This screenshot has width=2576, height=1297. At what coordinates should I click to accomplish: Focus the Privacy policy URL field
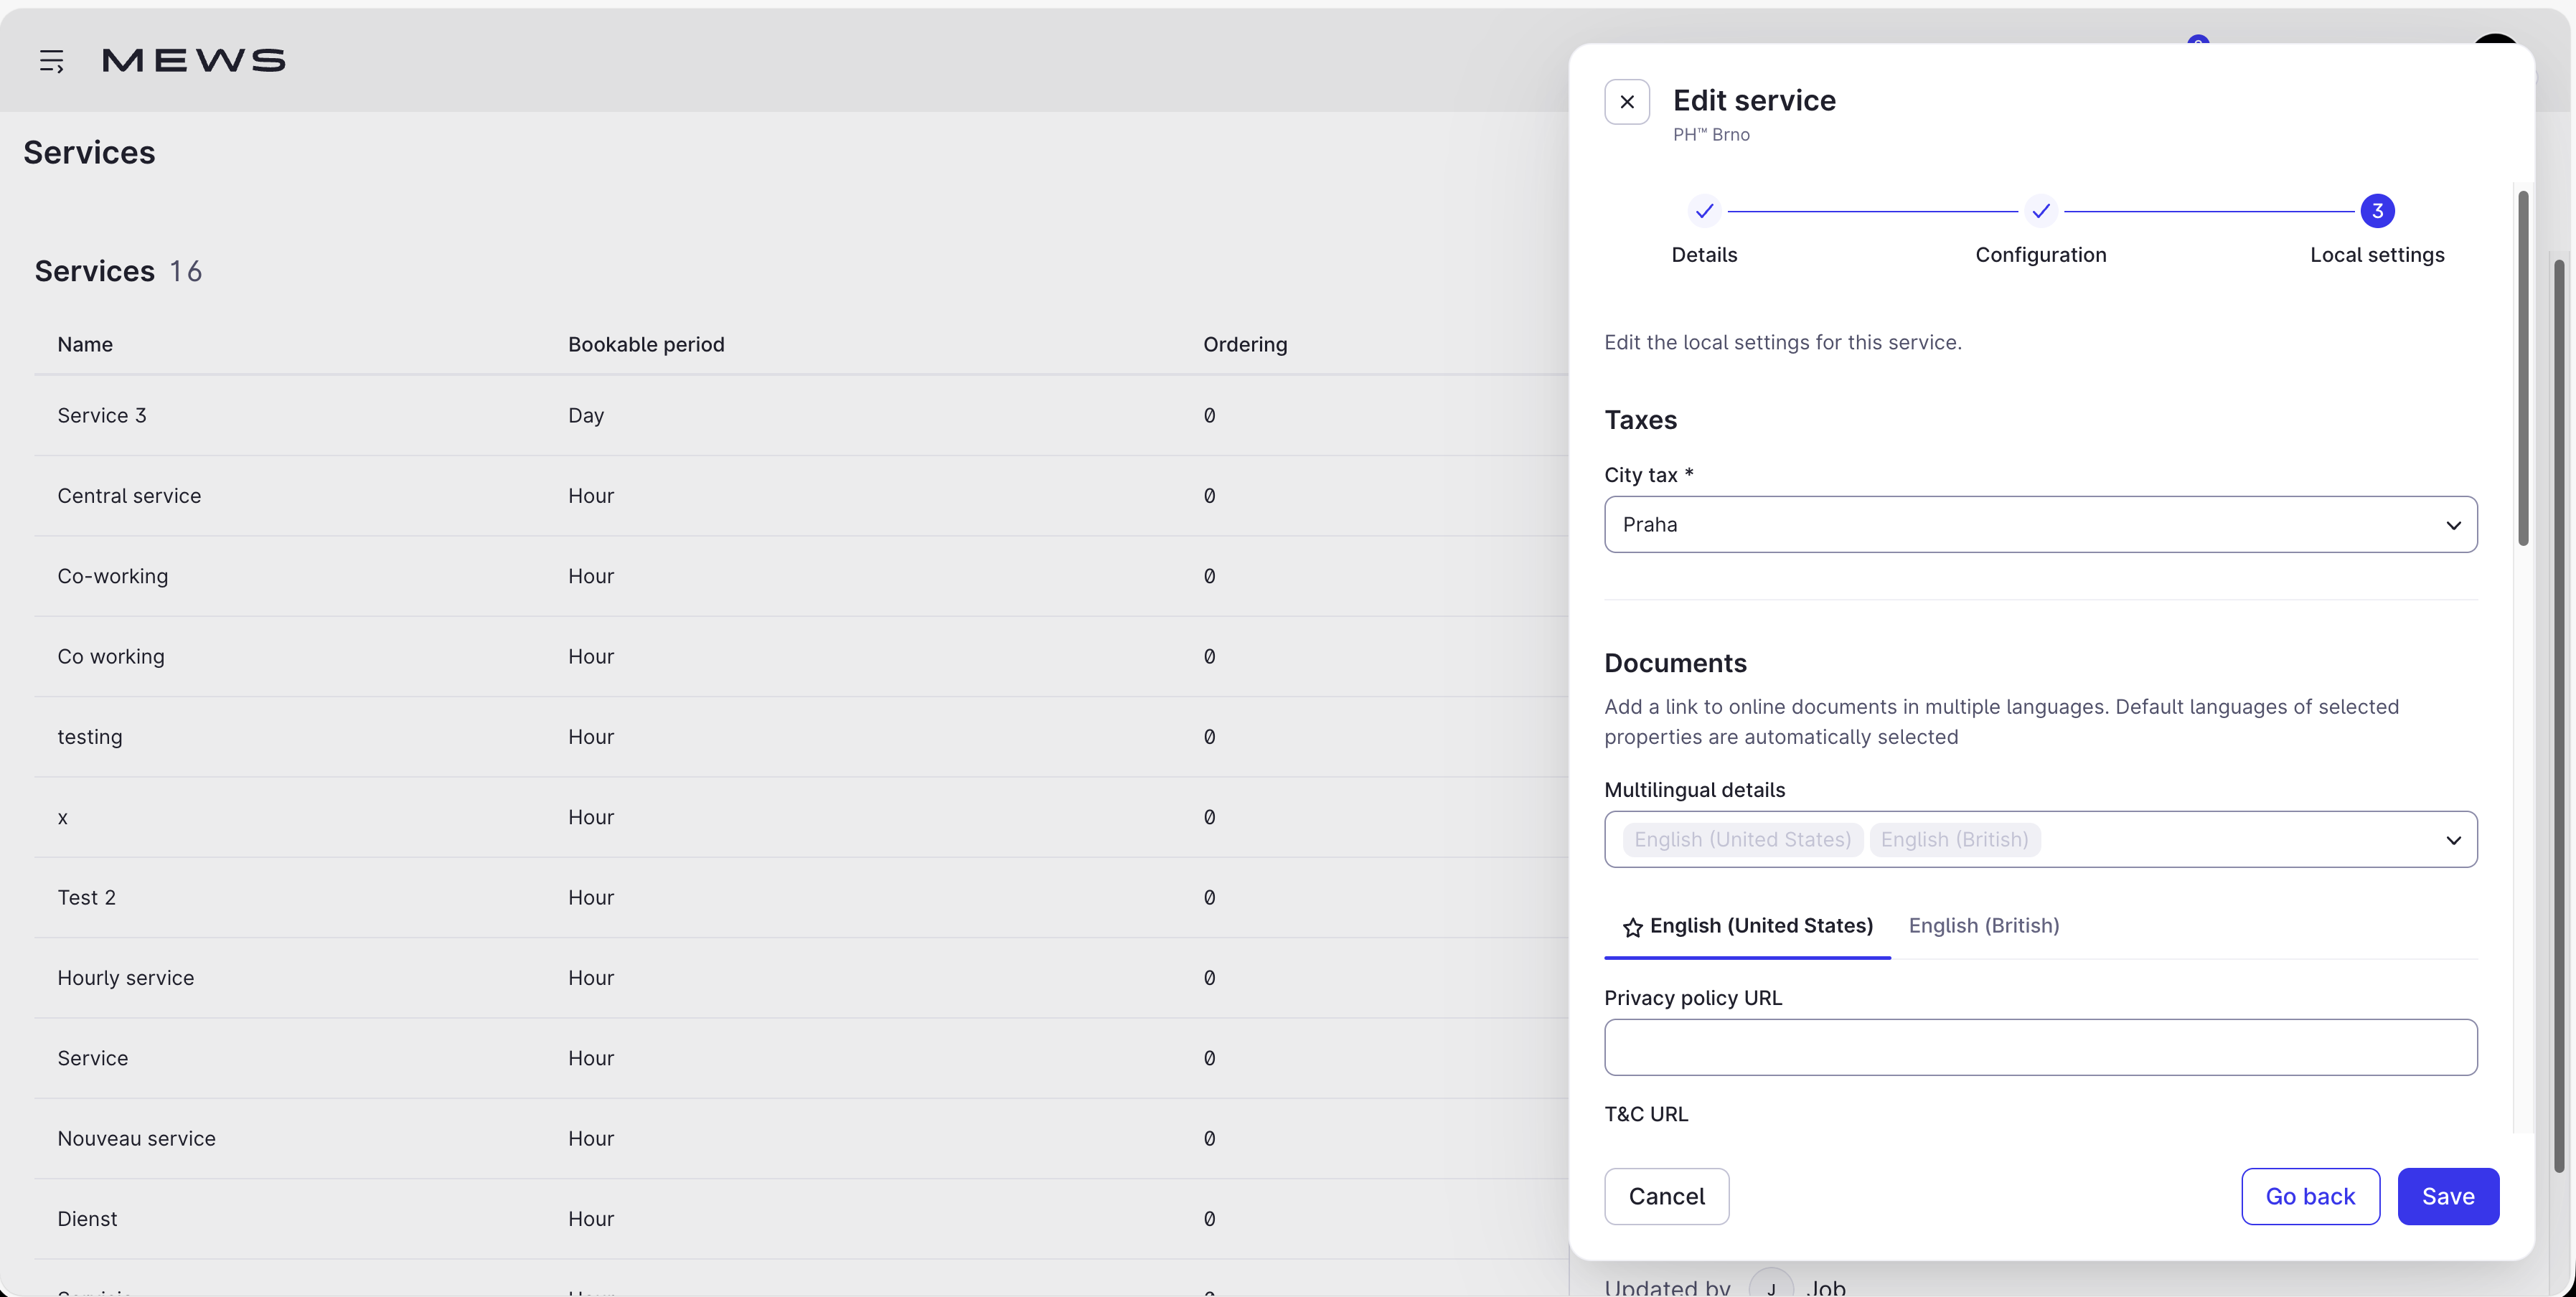pyautogui.click(x=2041, y=1047)
